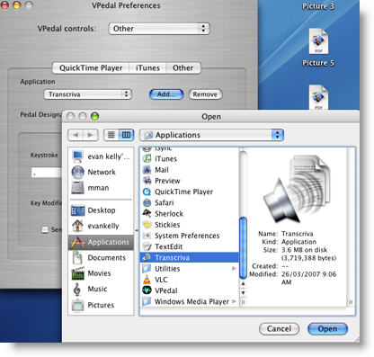The height and width of the screenshot is (357, 374).
Task: Open the Applications location dropdown
Action: point(211,135)
